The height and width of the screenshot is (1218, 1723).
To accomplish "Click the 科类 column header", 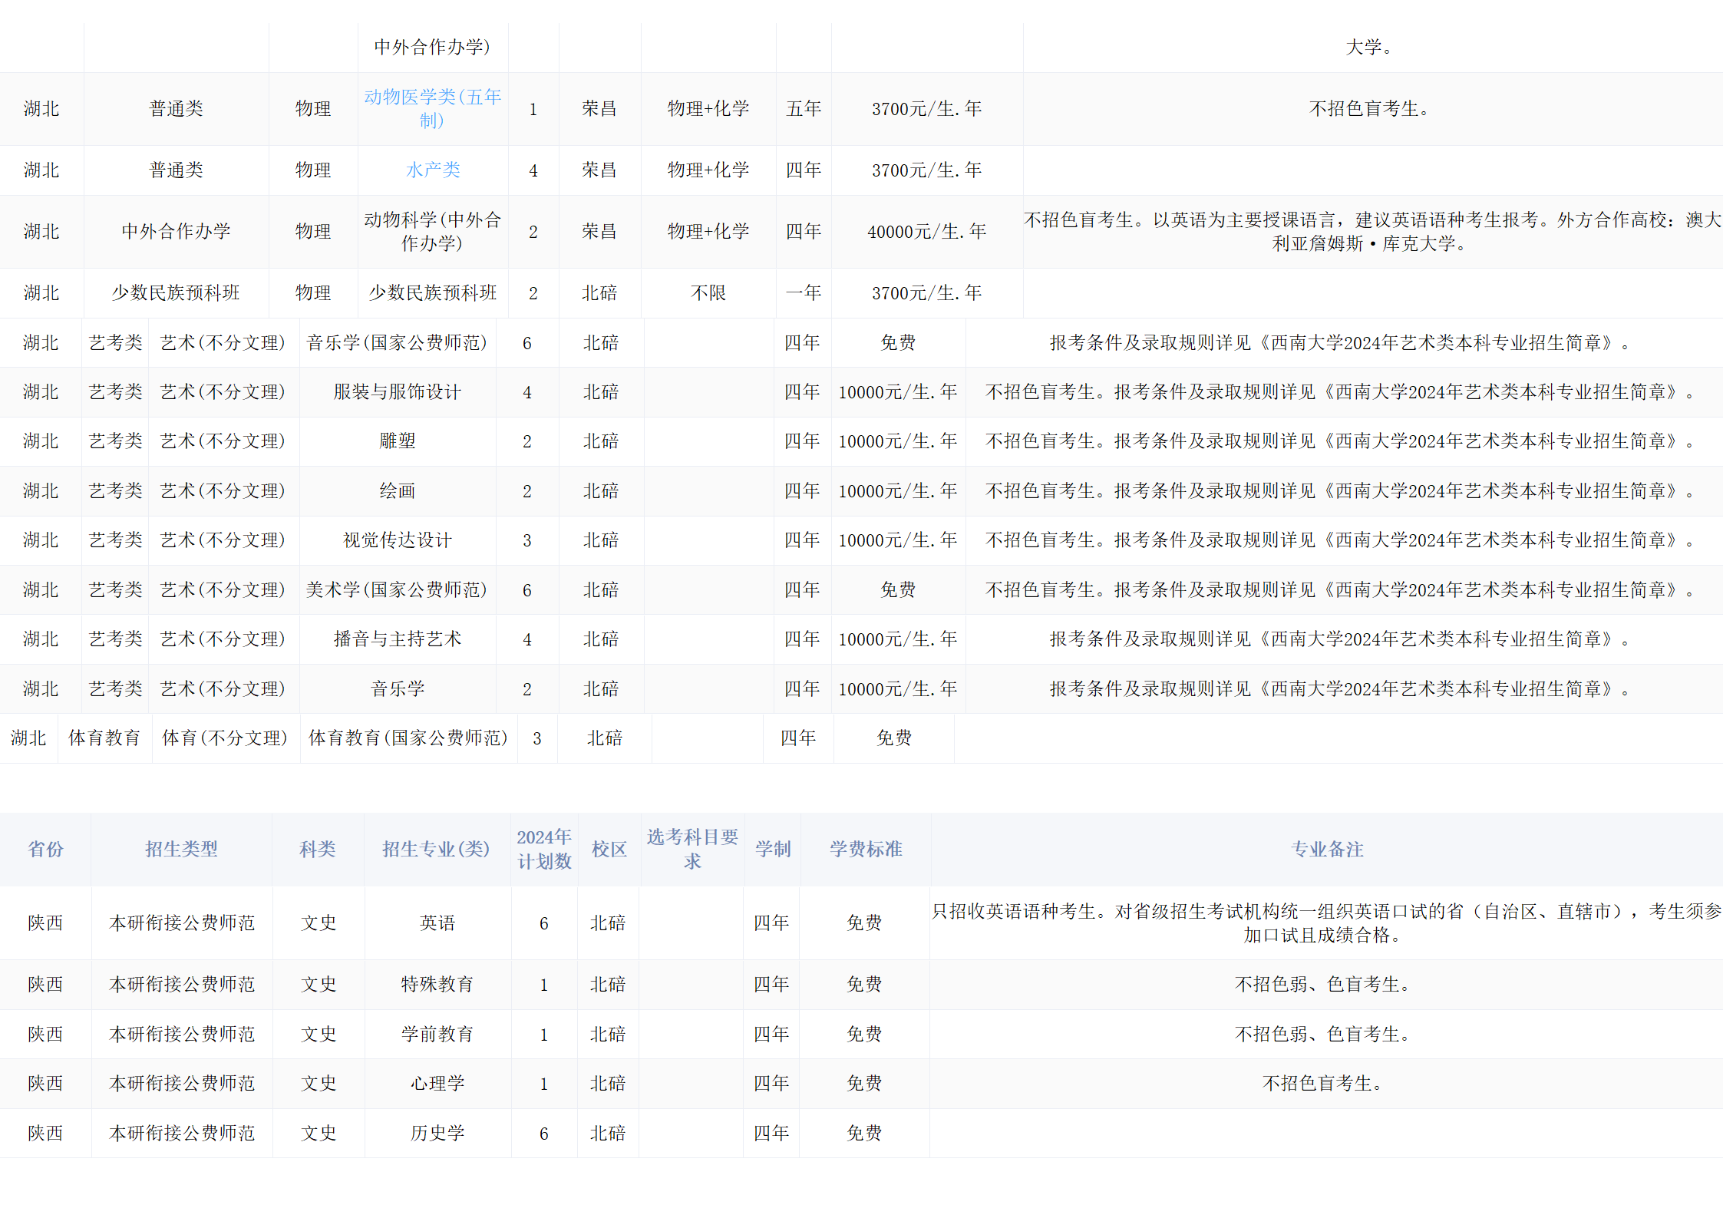I will (318, 850).
